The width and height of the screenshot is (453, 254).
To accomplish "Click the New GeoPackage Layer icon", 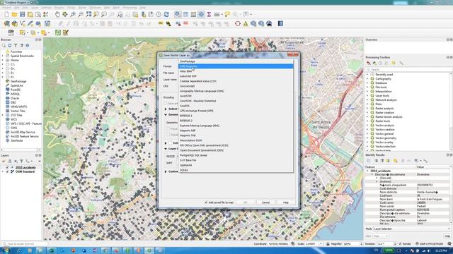I will (x=14, y=23).
